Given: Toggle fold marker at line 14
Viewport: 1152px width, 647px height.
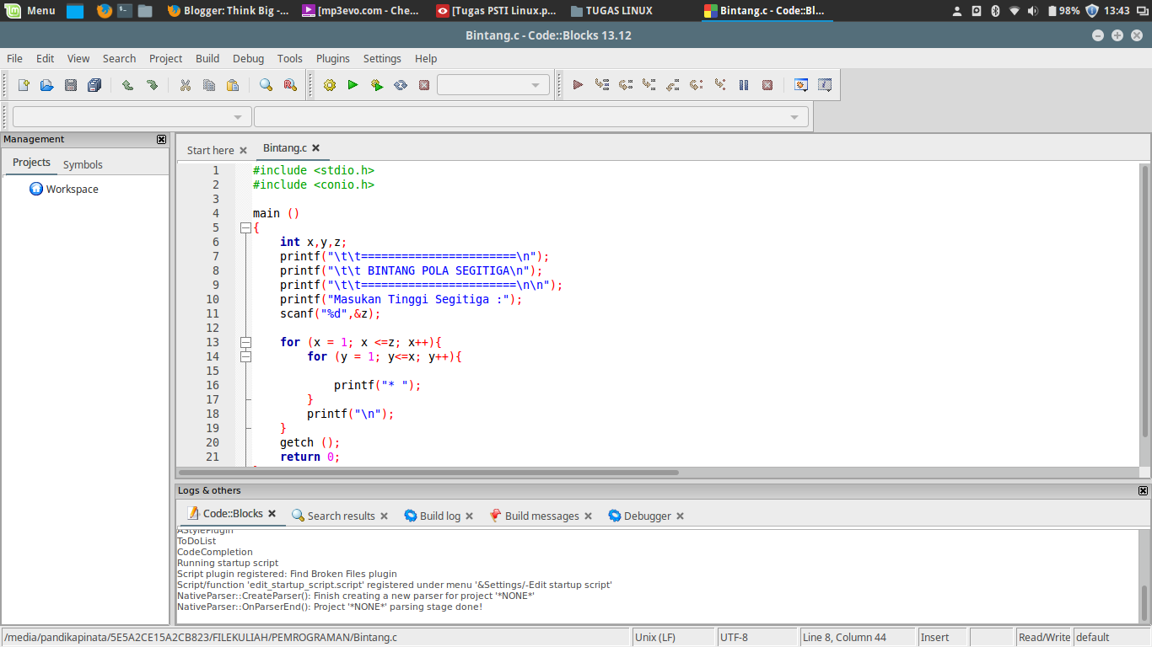Looking at the screenshot, I should point(245,357).
